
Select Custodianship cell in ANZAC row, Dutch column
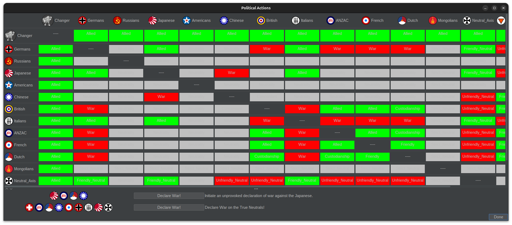coord(408,133)
